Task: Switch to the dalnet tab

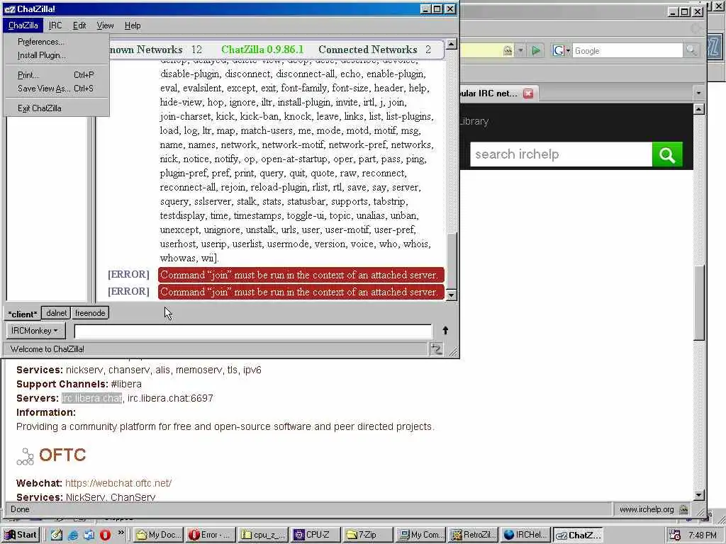Action: [x=57, y=313]
